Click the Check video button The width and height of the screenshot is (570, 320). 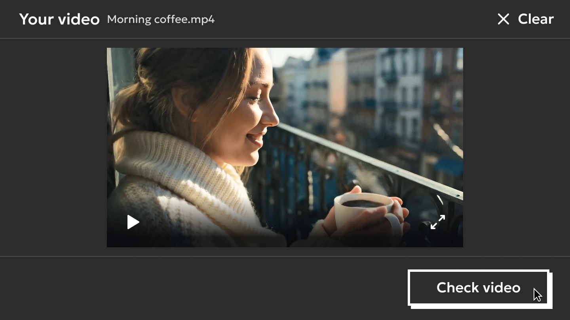478,288
